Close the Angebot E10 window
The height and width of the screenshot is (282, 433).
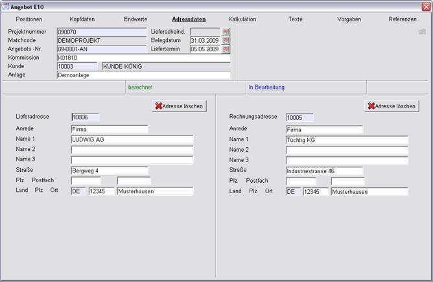tap(425, 5)
